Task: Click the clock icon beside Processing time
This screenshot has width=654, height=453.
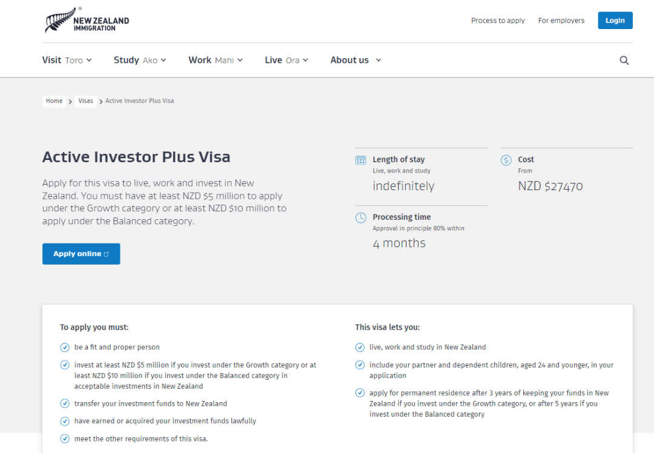Action: [x=361, y=218]
